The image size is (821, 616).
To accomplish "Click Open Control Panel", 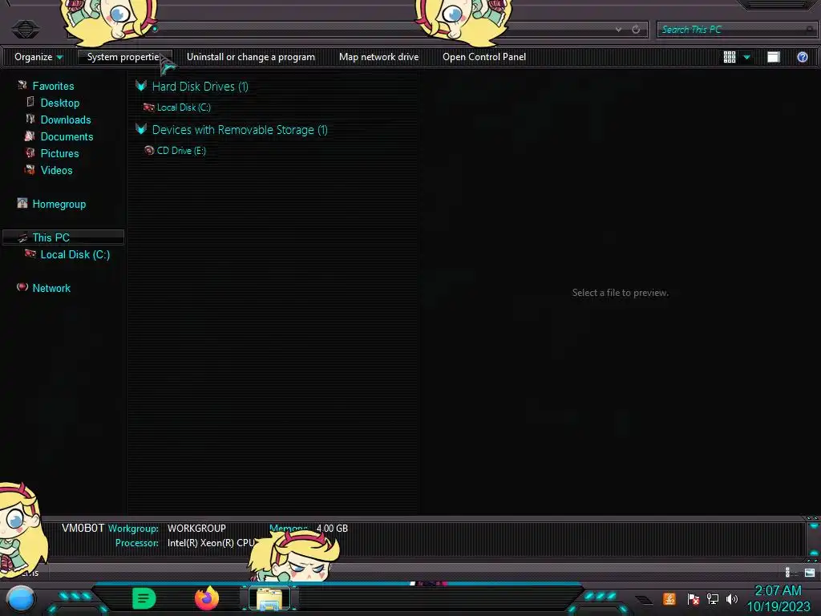I will coord(483,57).
